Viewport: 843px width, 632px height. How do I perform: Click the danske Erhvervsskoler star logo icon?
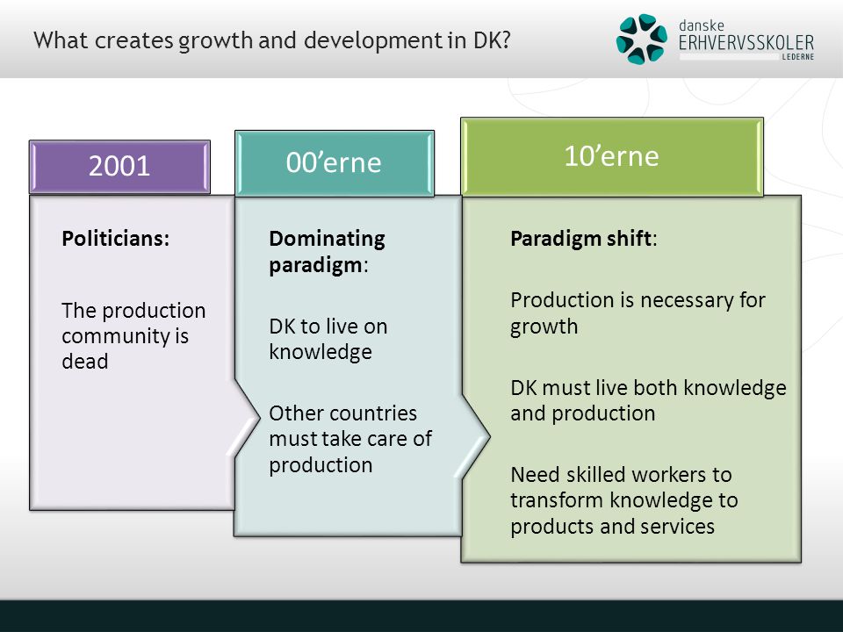tap(641, 39)
